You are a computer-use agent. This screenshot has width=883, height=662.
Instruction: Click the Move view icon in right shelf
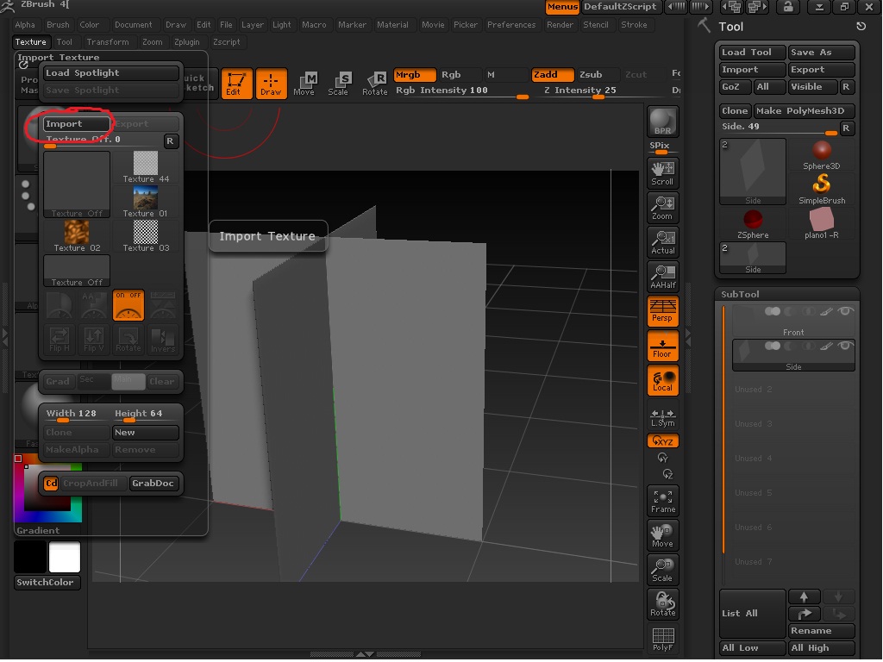tap(663, 534)
